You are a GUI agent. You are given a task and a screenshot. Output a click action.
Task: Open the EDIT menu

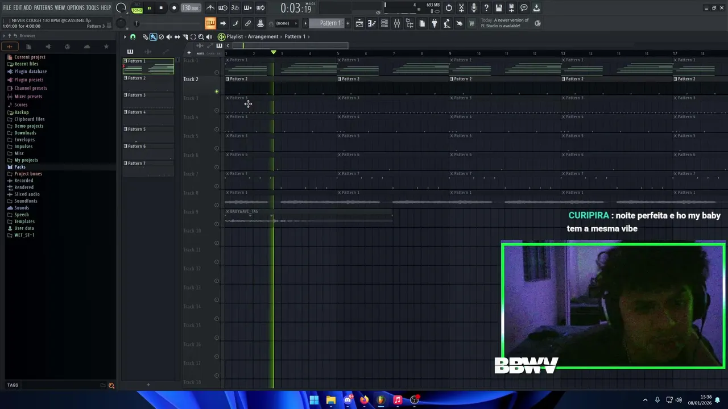18,8
